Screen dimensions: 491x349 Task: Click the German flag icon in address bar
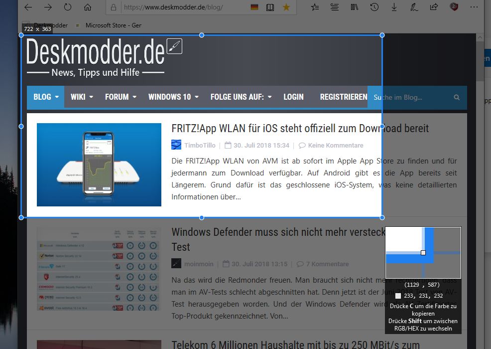(x=254, y=7)
